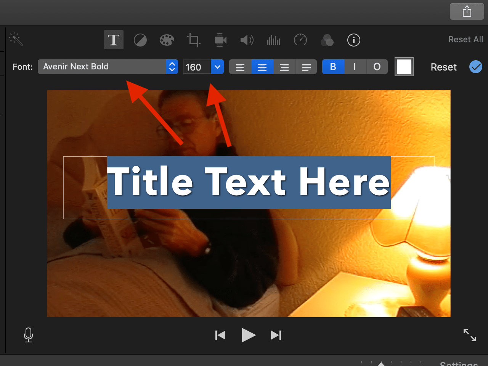Image resolution: width=488 pixels, height=366 pixels.
Task: Select center text alignment
Action: coord(262,67)
